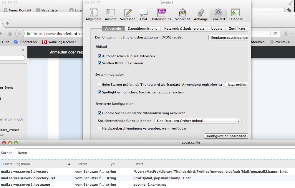Open the Verfassen preferences pane
Viewport: 295px width, 188px height.
pyautogui.click(x=127, y=15)
